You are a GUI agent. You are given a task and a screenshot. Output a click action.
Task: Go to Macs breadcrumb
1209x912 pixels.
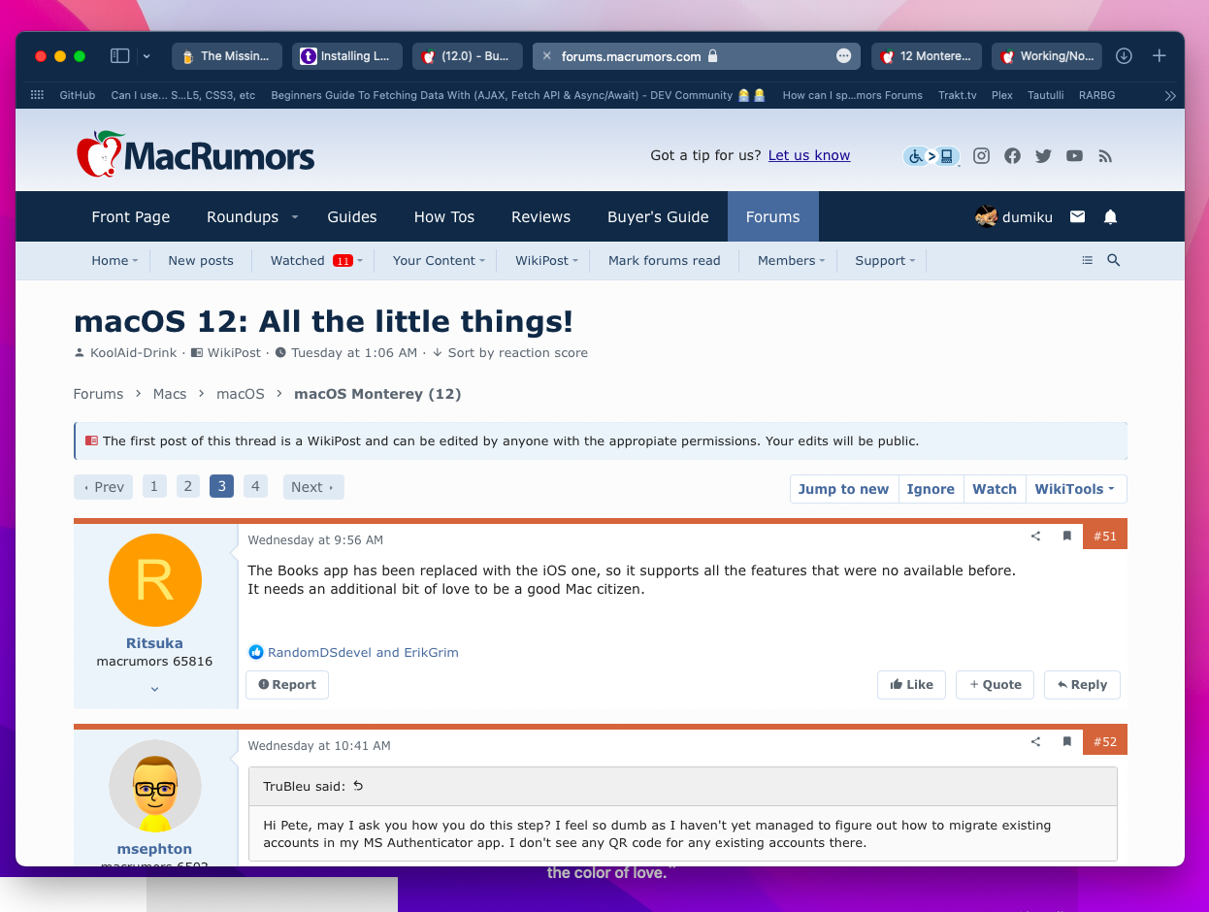pos(170,394)
